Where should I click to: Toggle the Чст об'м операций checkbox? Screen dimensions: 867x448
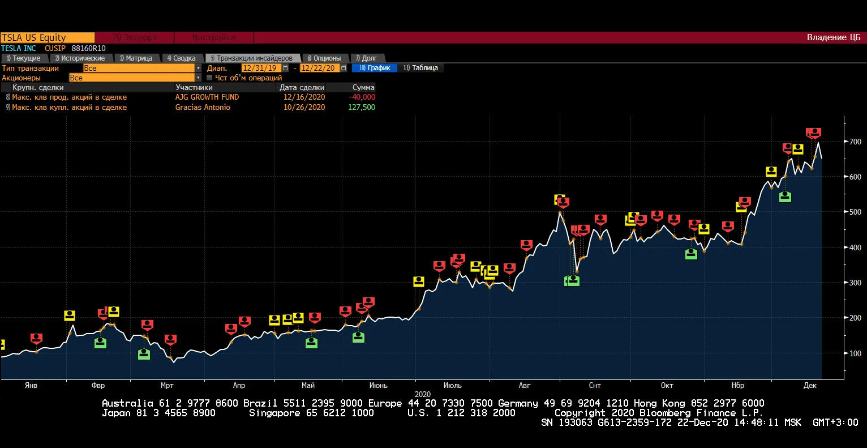pos(209,78)
